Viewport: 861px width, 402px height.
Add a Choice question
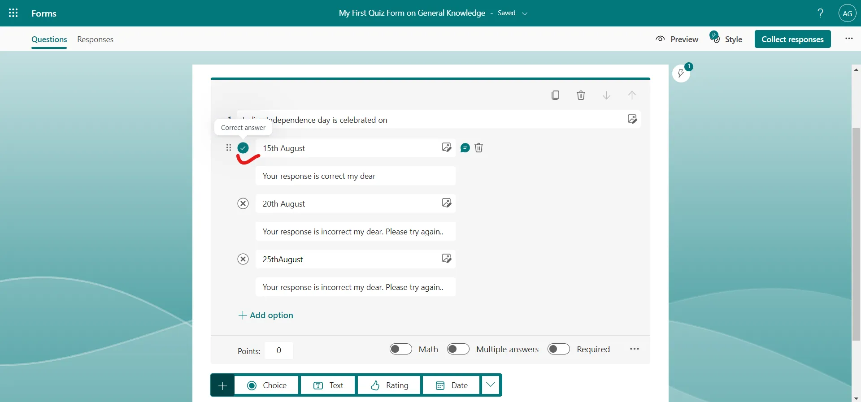(266, 385)
